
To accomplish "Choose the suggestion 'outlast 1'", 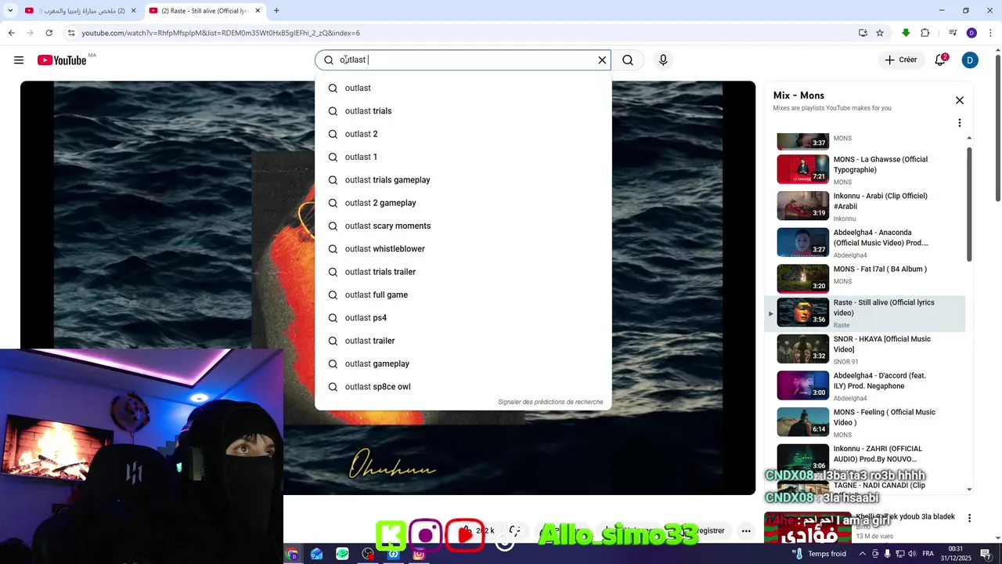I will pos(463,157).
